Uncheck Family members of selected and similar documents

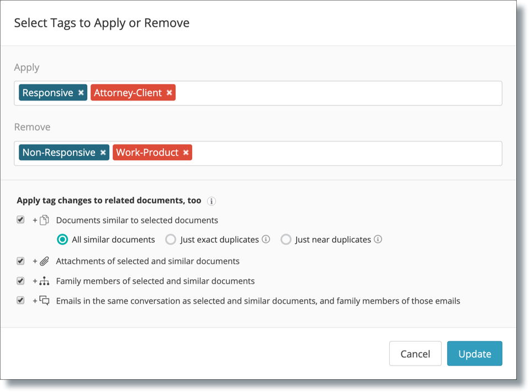[20, 281]
